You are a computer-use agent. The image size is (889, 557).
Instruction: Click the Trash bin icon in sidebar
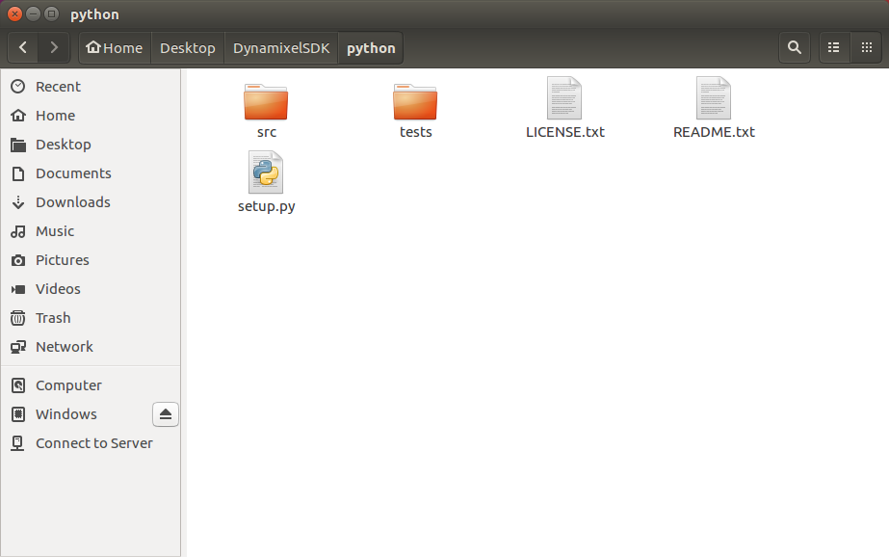[18, 318]
